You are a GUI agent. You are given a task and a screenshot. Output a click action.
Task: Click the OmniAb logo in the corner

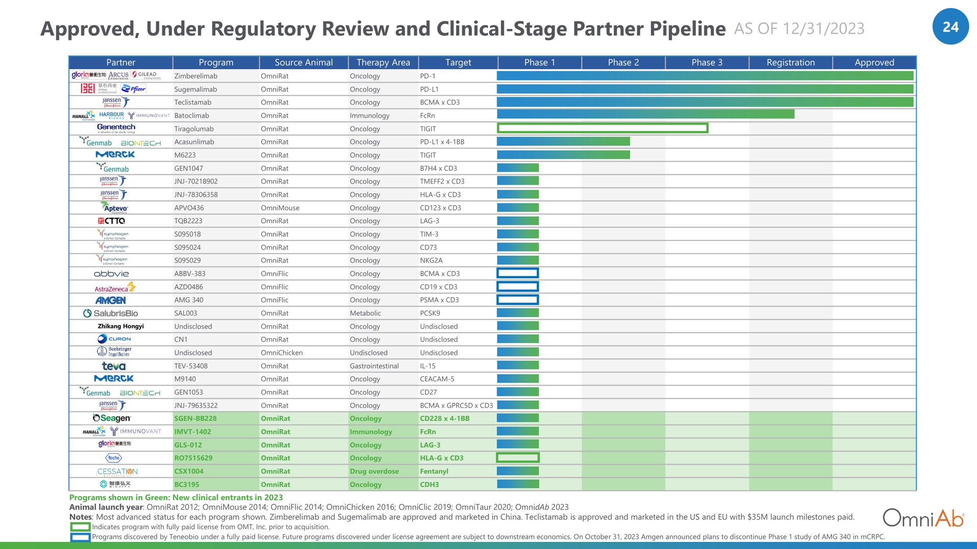click(x=923, y=518)
